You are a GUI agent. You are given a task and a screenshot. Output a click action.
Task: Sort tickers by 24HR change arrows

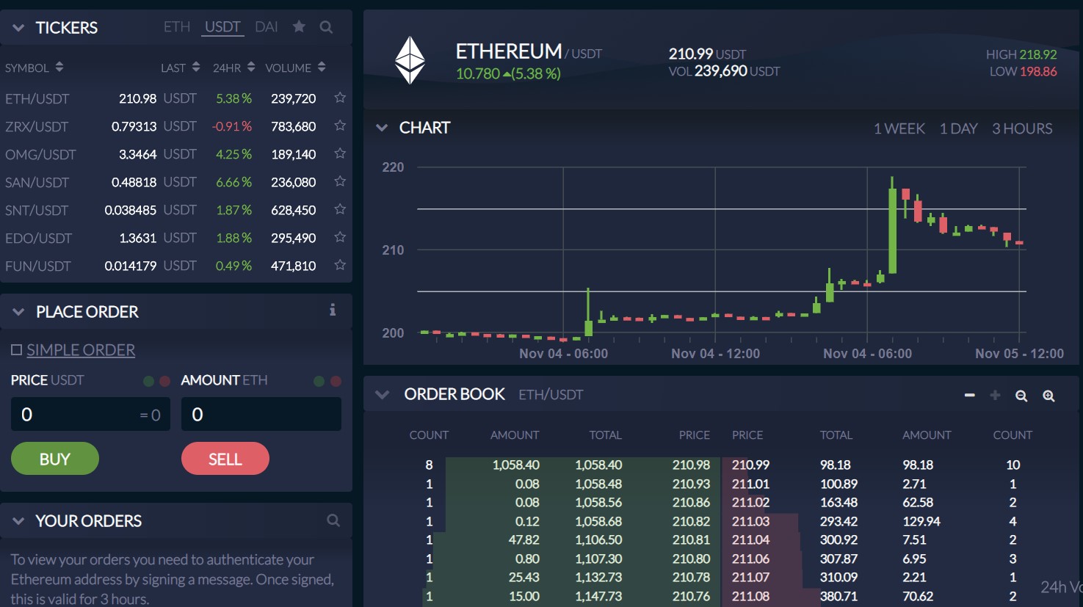point(251,67)
